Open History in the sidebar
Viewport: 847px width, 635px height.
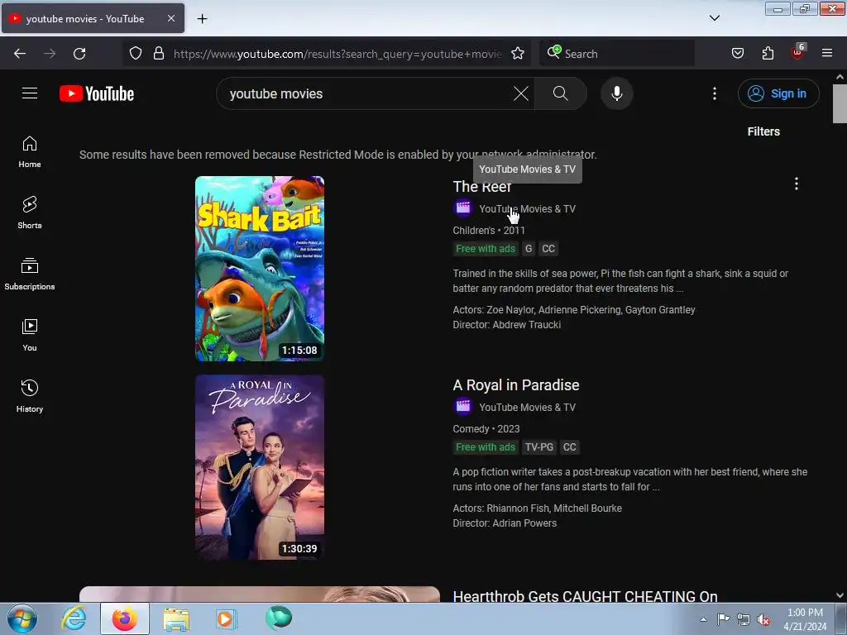click(30, 396)
